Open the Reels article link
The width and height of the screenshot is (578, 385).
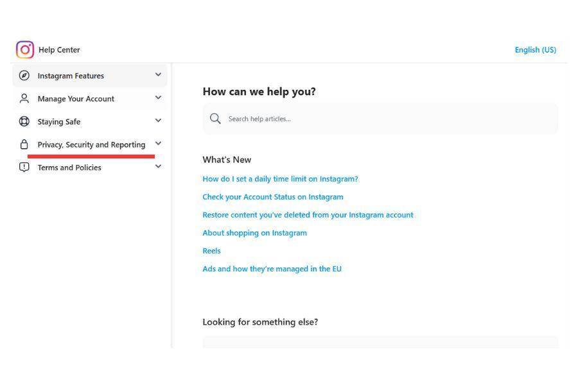[211, 251]
